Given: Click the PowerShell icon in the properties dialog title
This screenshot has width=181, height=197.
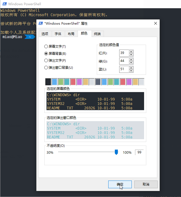Looking at the screenshot, I should coord(41,23).
